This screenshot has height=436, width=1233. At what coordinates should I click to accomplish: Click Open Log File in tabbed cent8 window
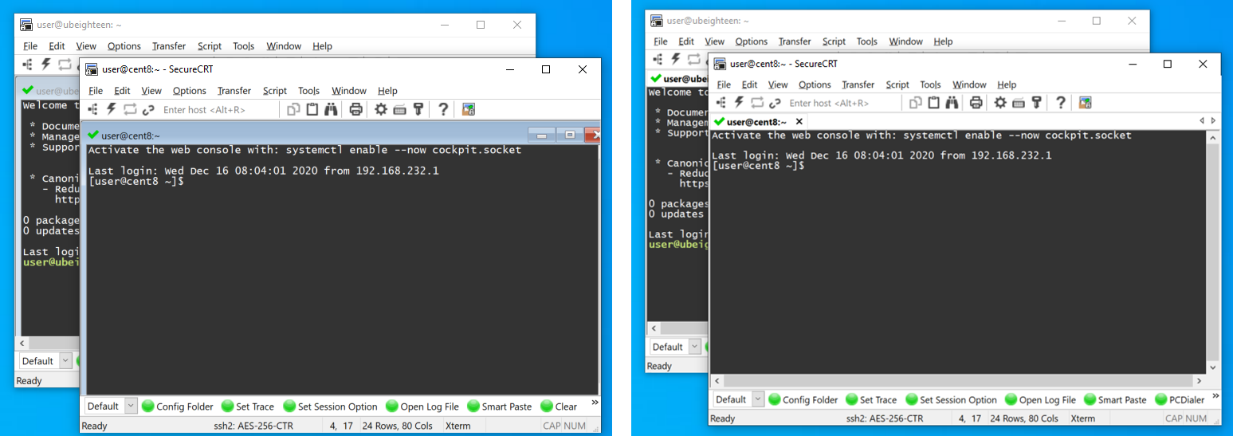(1040, 400)
